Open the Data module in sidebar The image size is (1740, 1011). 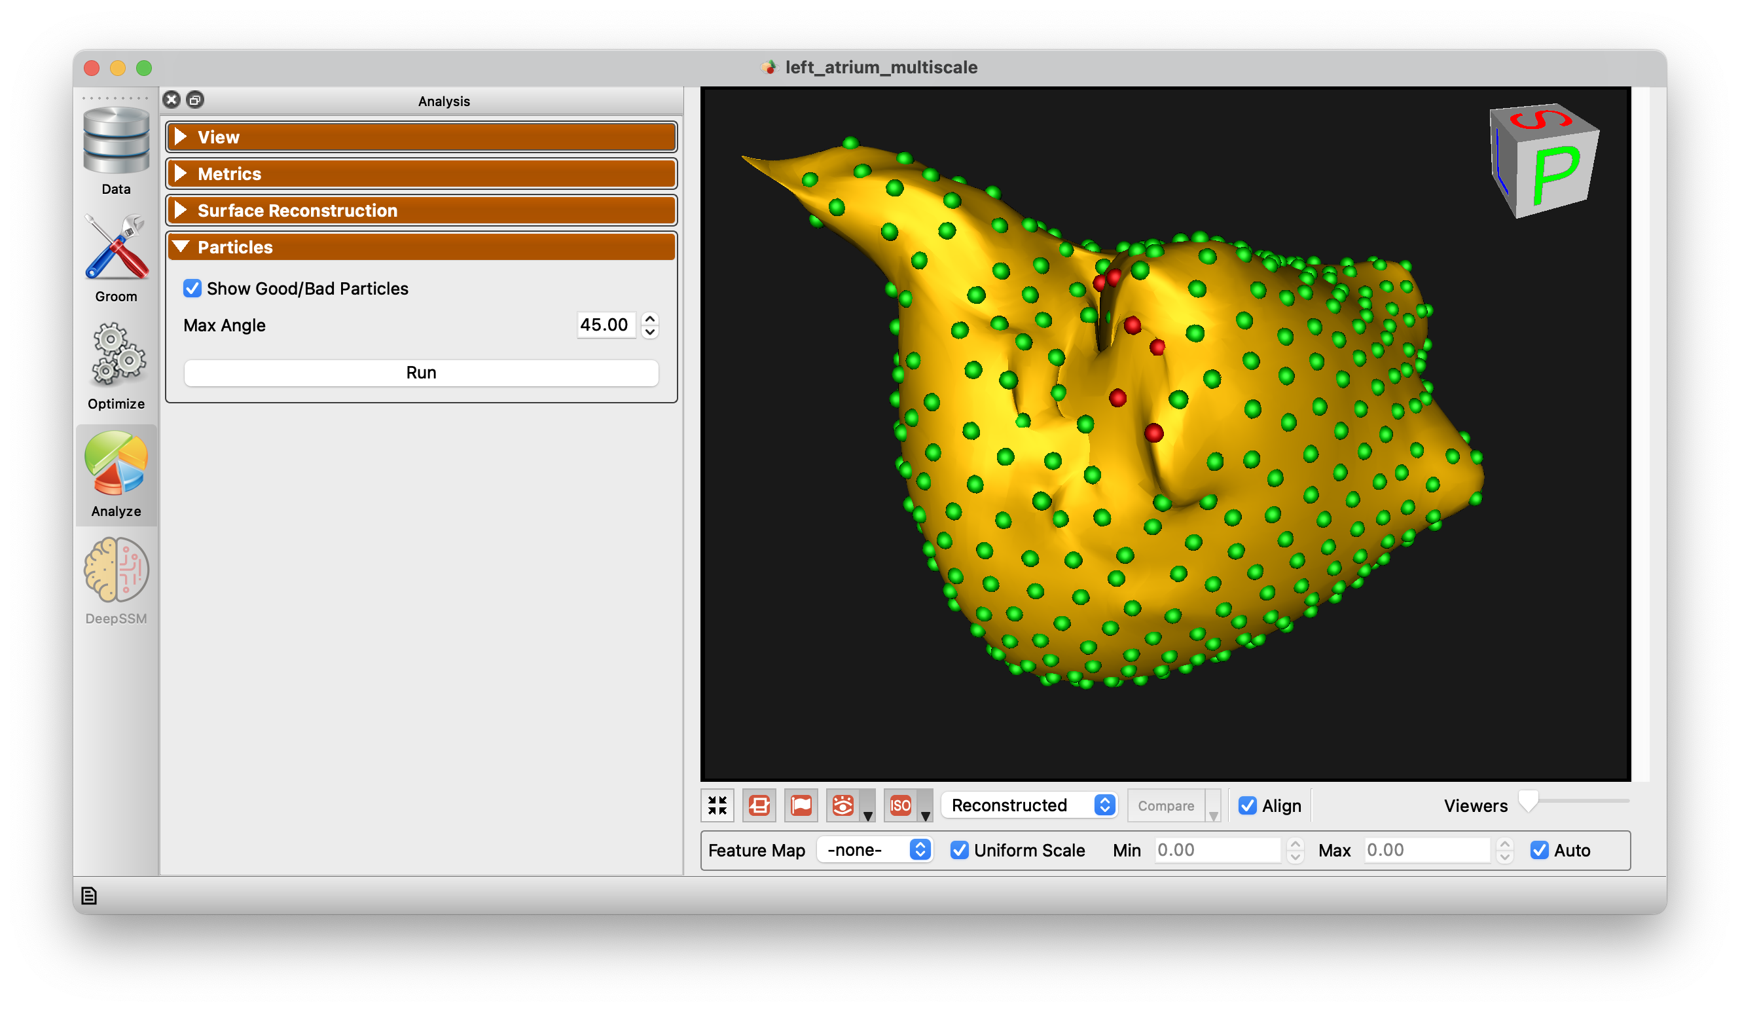coord(116,151)
